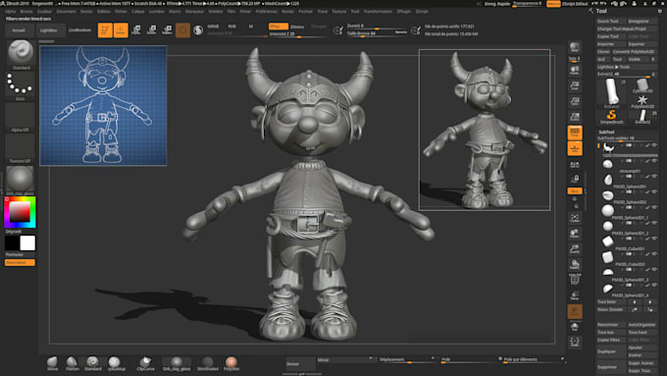This screenshot has height=376, width=667.
Task: Click the Xpose icon at shelf bottom
Action: (x=575, y=342)
